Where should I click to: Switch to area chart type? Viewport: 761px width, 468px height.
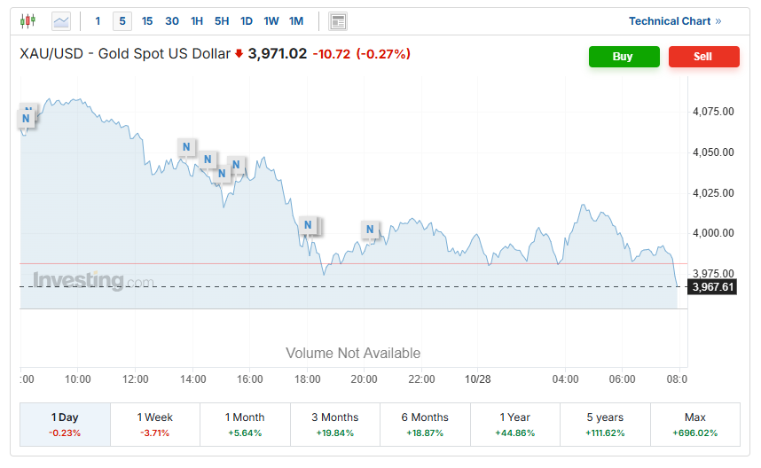point(61,21)
